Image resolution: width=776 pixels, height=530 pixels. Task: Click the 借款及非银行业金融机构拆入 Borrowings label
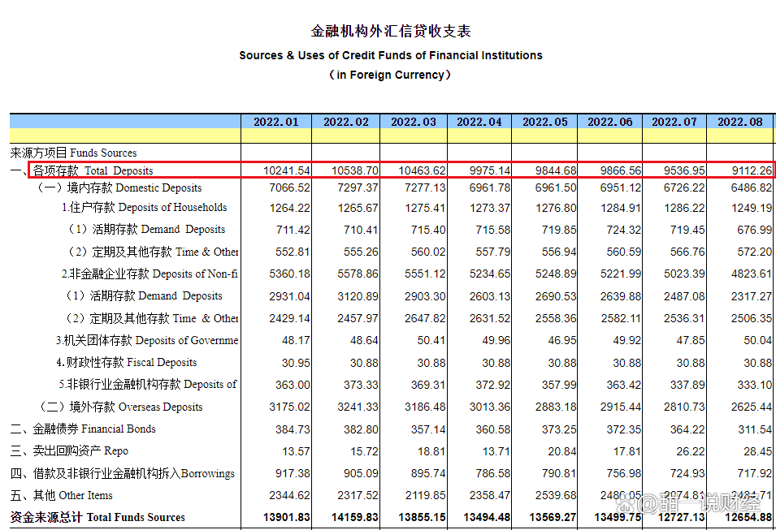[122, 473]
